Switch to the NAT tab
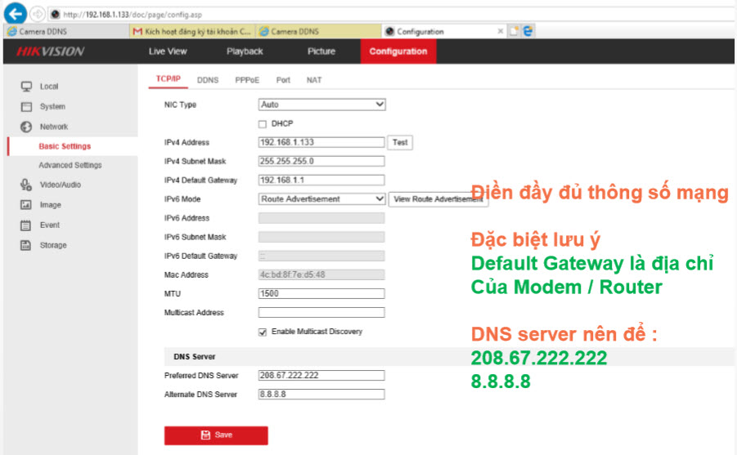 tap(314, 80)
